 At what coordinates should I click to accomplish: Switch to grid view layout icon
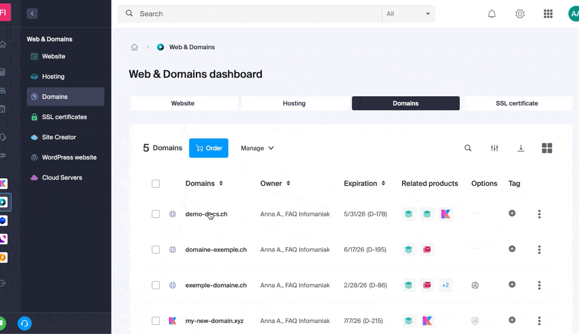coord(547,148)
